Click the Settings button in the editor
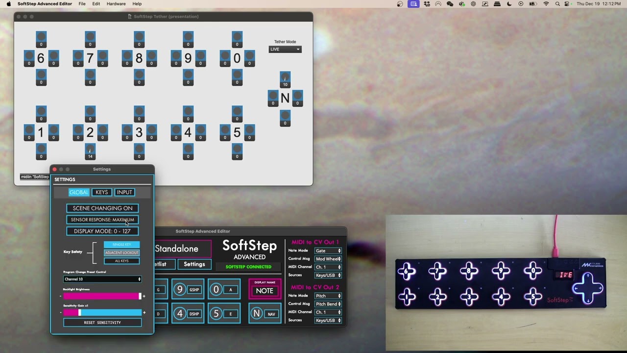This screenshot has width=627, height=353. tap(194, 264)
